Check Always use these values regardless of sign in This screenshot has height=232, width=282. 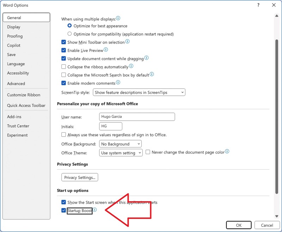pyautogui.click(x=63, y=134)
